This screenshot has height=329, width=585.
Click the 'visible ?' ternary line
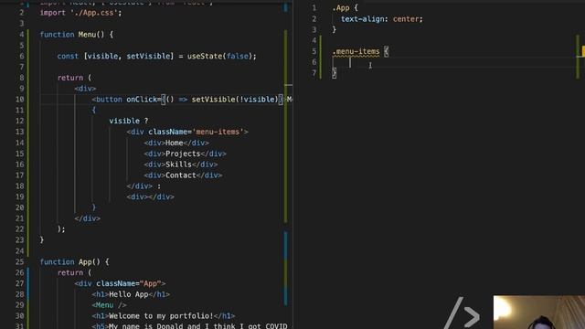[128, 121]
